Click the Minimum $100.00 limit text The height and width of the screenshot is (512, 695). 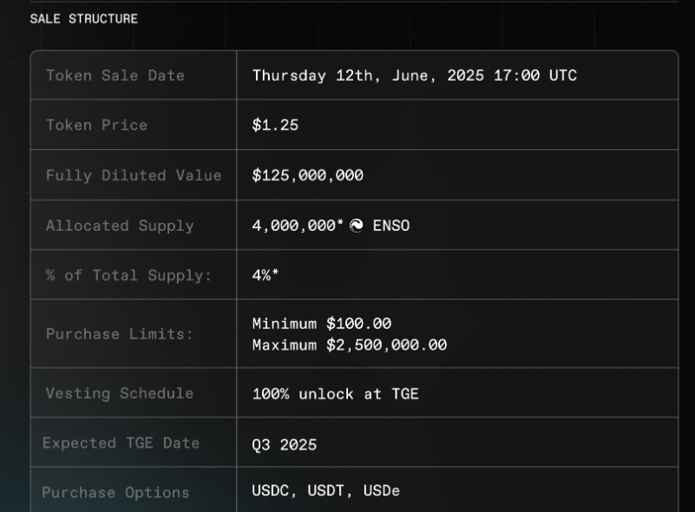click(x=322, y=324)
